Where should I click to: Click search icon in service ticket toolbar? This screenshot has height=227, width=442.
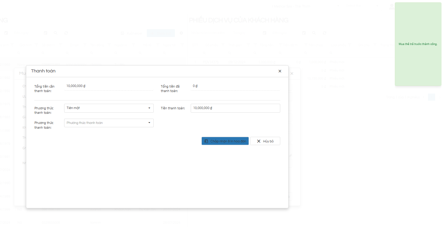(x=314, y=33)
